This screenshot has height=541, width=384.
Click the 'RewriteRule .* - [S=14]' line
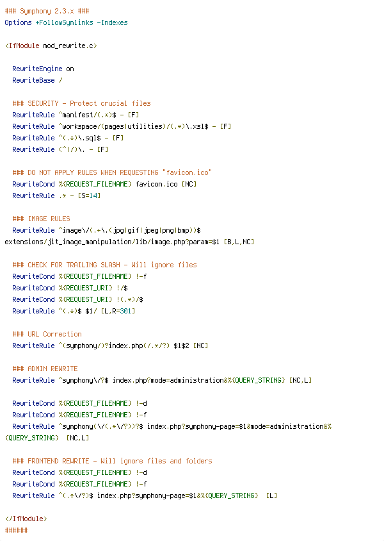[56, 196]
